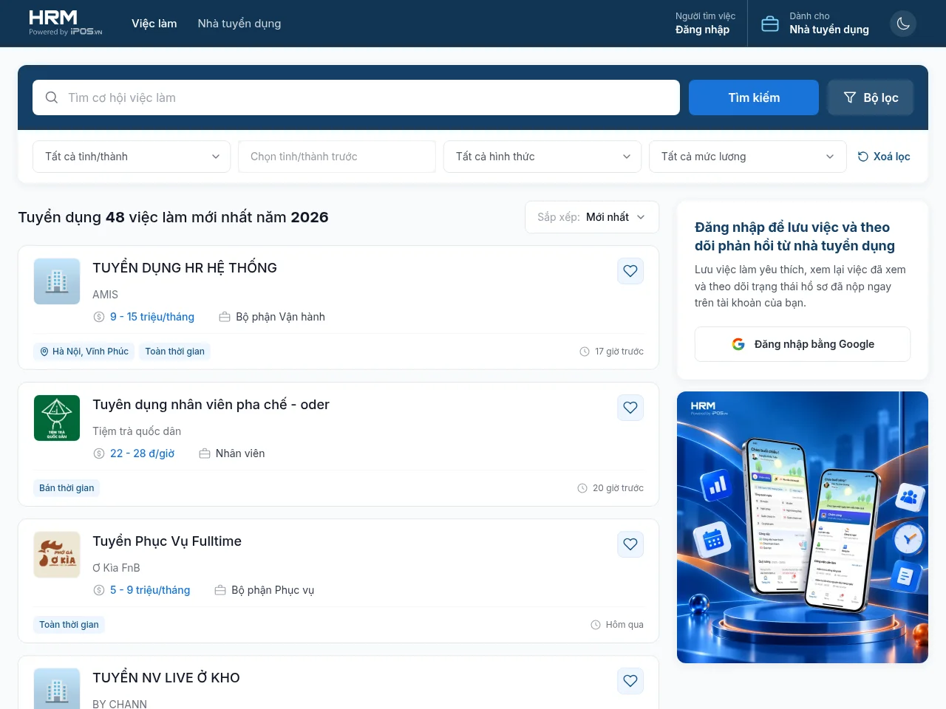Open Dành cho Nhà tuyển dụng link
946x709 pixels.
click(x=815, y=24)
